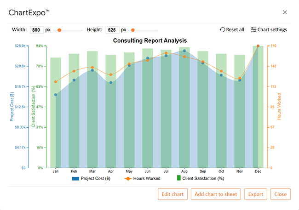The height and width of the screenshot is (210, 299).
Task: Click the blue Project Cost legend swatch
Action: pyautogui.click(x=75, y=178)
